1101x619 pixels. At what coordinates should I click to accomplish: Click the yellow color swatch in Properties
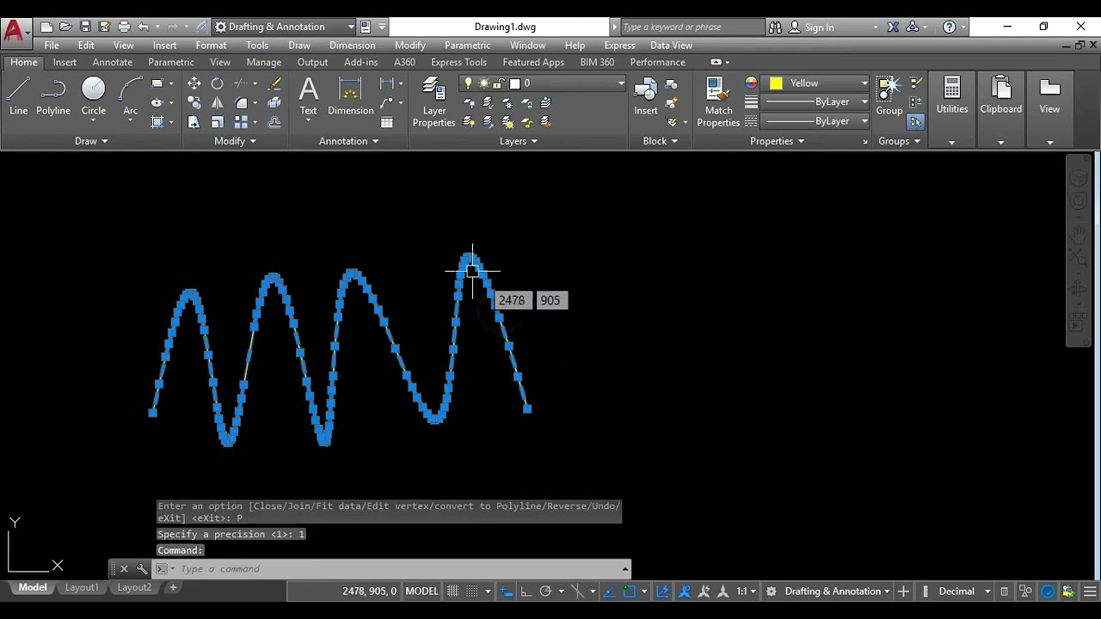776,83
